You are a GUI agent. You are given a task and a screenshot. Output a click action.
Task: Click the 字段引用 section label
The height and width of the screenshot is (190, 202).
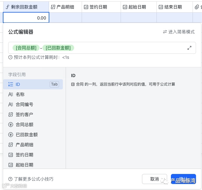click(x=17, y=75)
